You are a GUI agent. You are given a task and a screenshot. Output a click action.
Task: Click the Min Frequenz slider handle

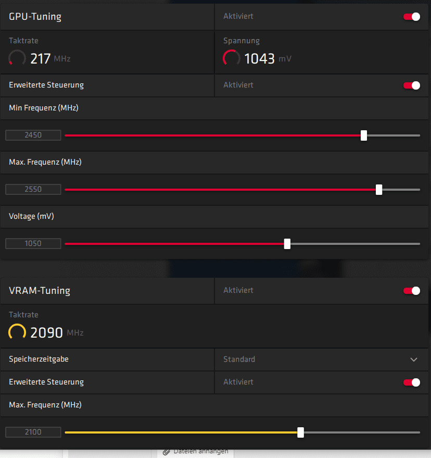click(364, 135)
